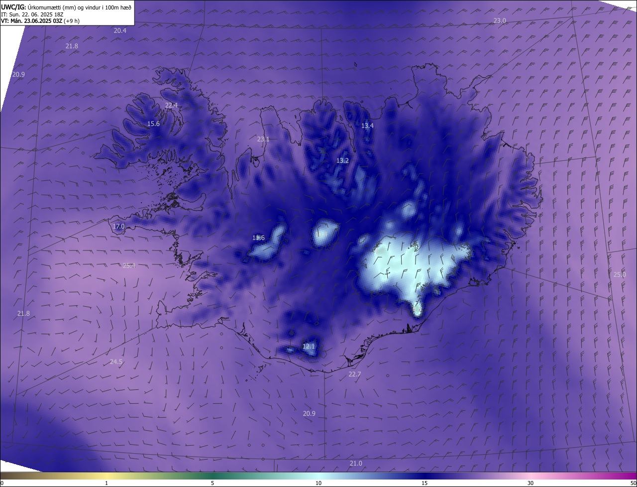
Task: Click the 0 tick on the color scale
Action: tap(1, 483)
